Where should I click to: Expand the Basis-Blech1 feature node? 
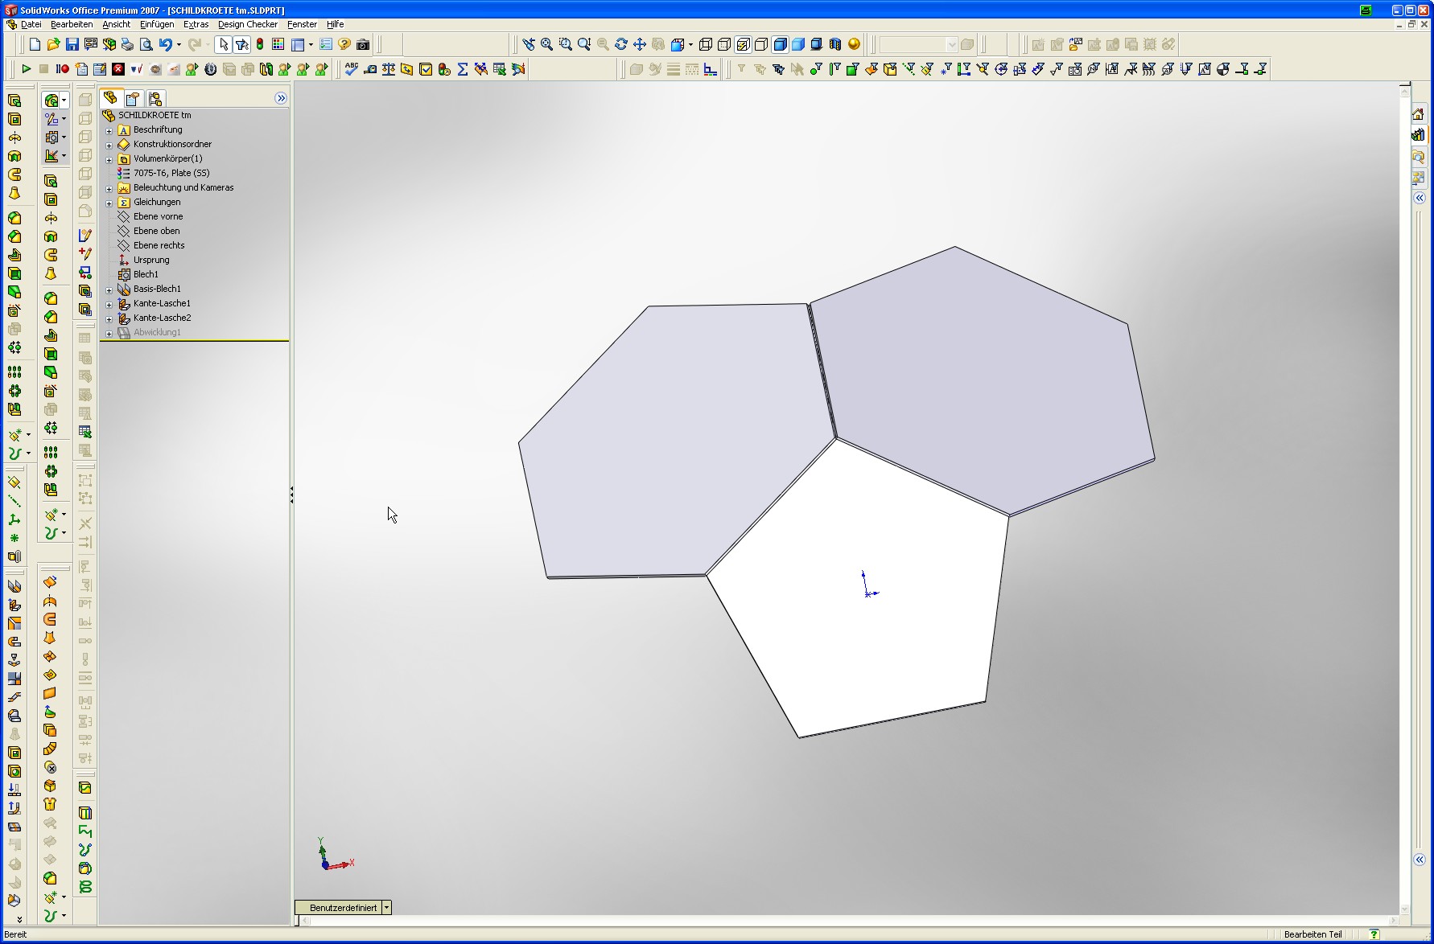point(109,289)
